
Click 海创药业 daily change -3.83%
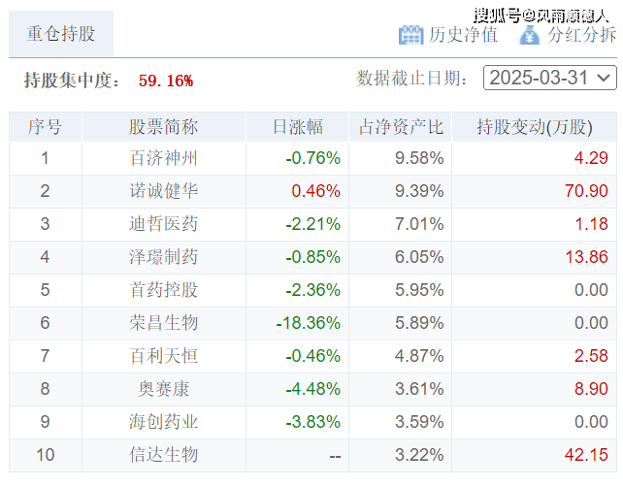coord(313,422)
